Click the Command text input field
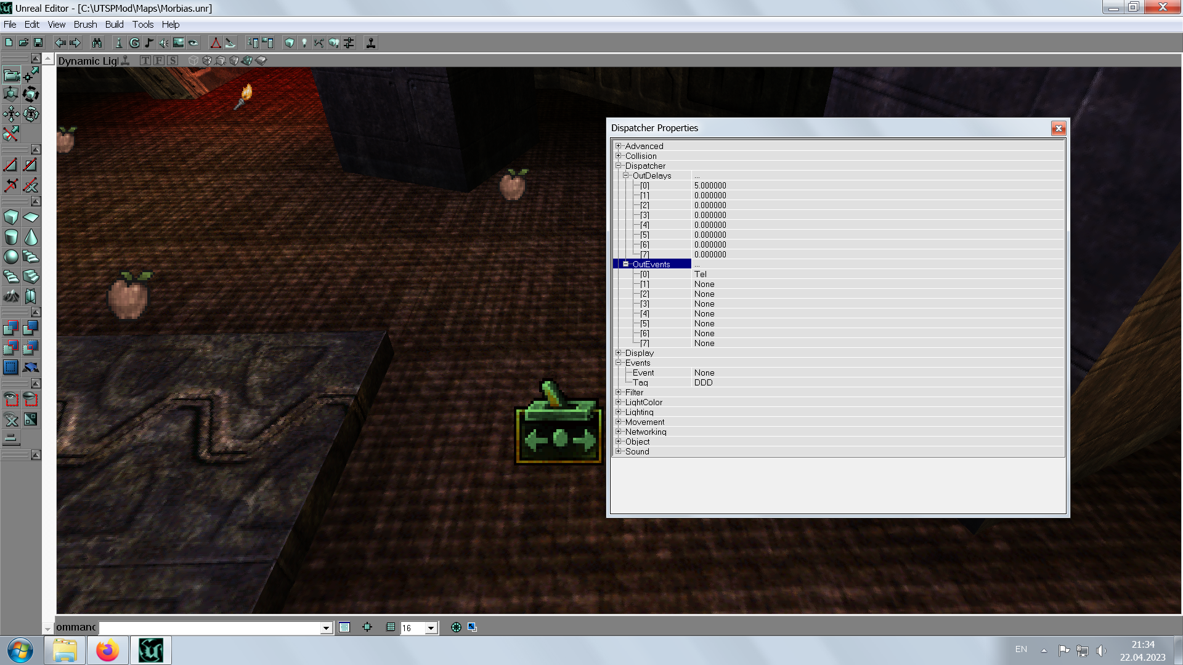This screenshot has height=665, width=1183. pyautogui.click(x=209, y=627)
